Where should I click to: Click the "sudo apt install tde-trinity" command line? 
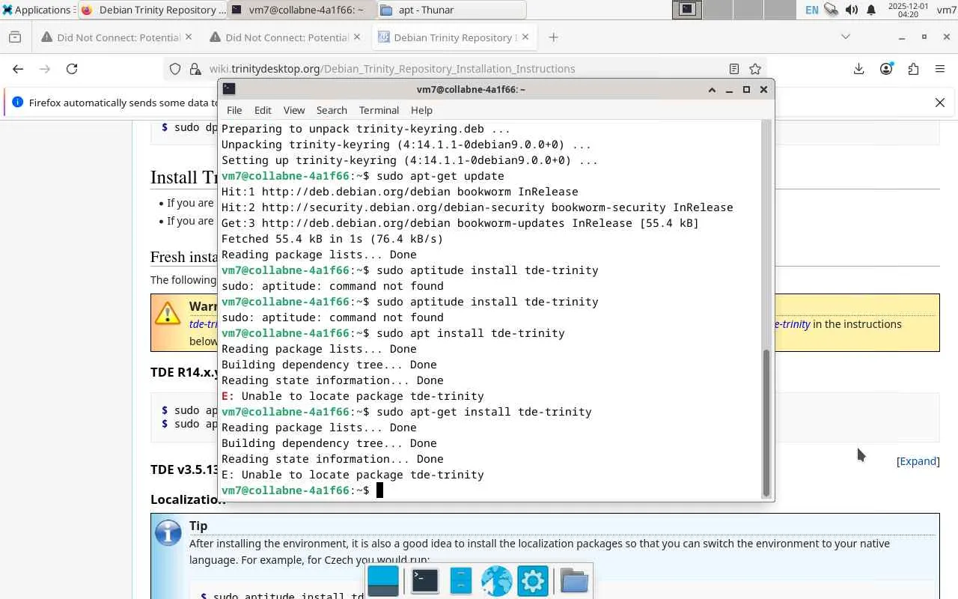471,333
